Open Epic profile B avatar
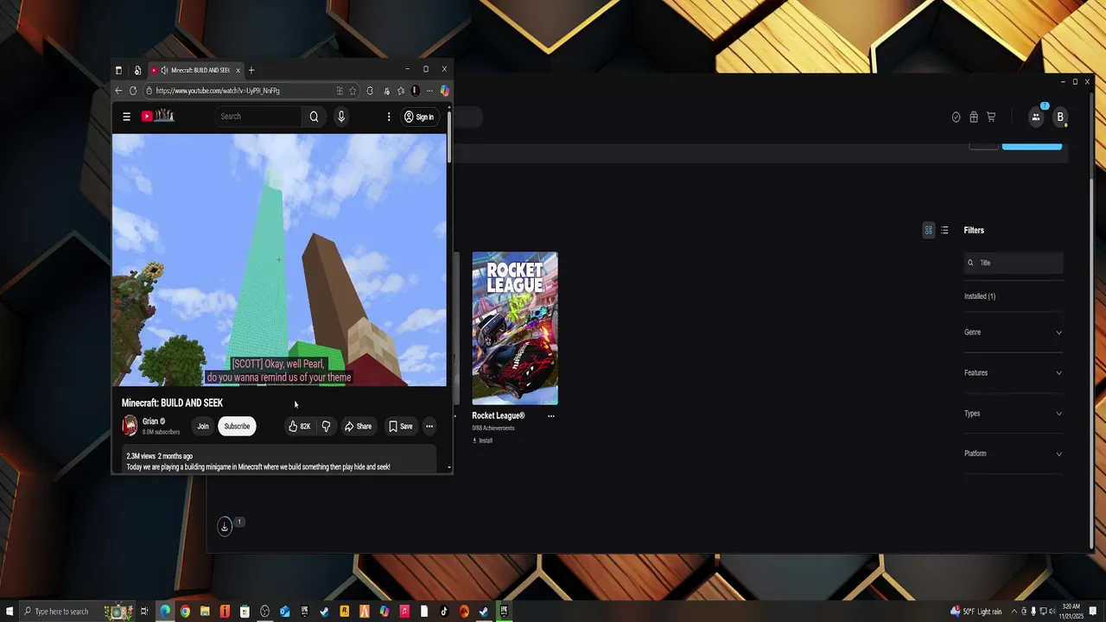1106x622 pixels. [x=1060, y=117]
